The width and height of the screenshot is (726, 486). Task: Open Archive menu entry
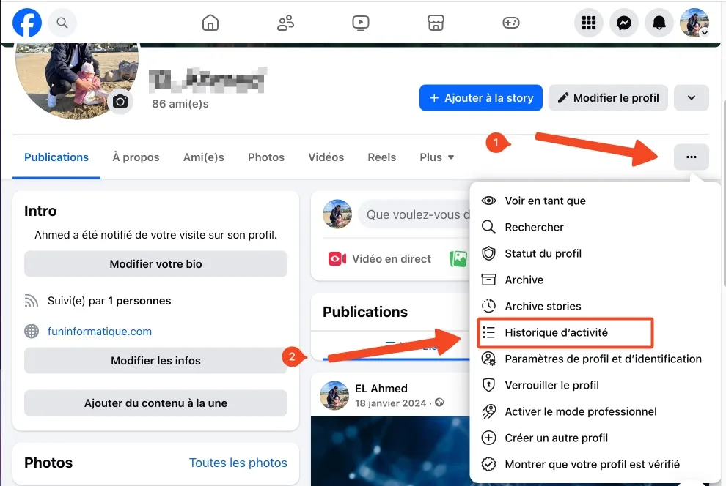click(595, 280)
